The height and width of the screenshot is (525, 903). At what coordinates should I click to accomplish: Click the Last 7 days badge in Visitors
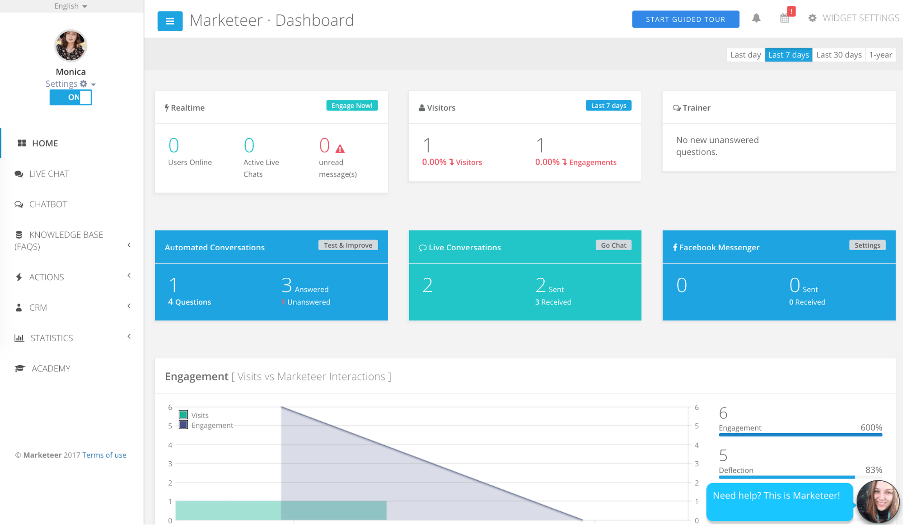point(608,105)
